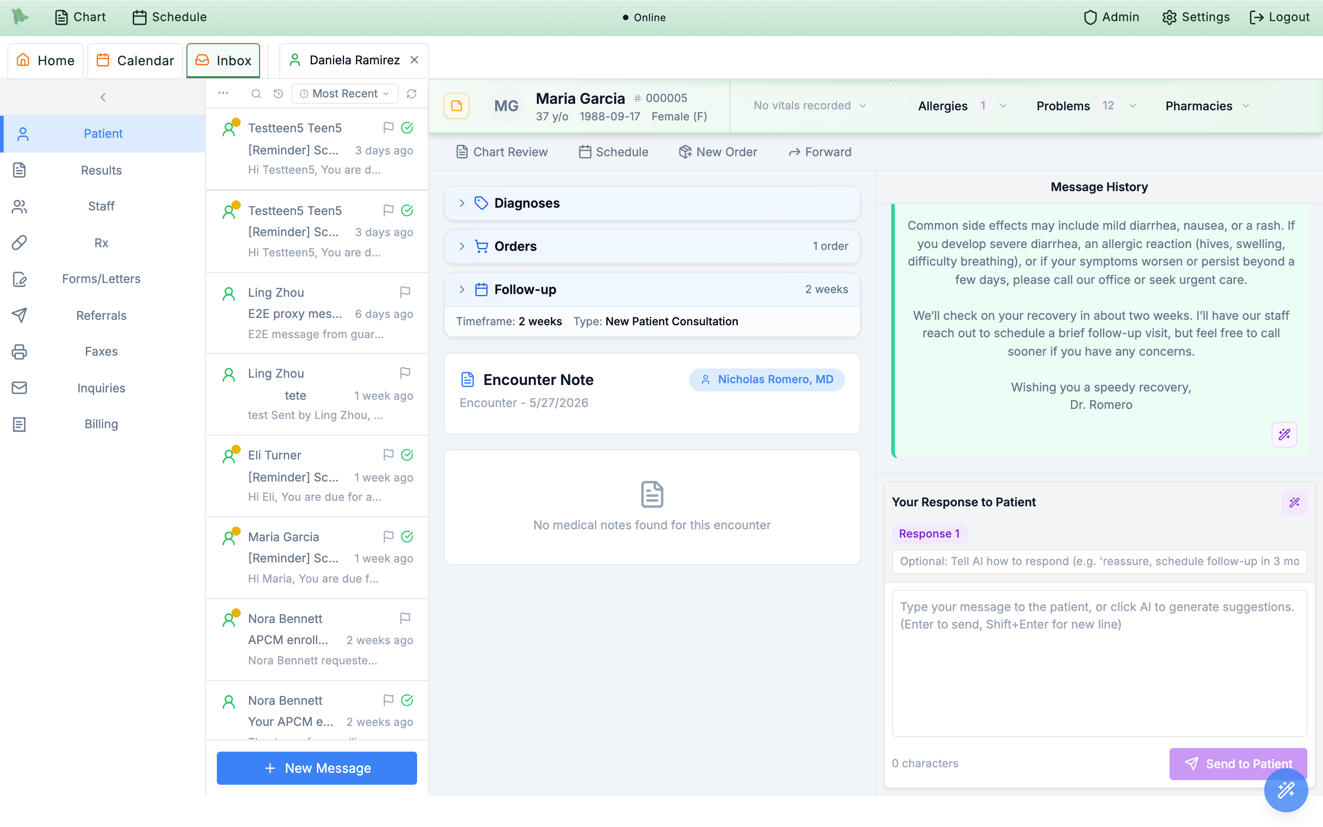Select the Results inbox category
This screenshot has height=827, width=1323.
click(103, 170)
